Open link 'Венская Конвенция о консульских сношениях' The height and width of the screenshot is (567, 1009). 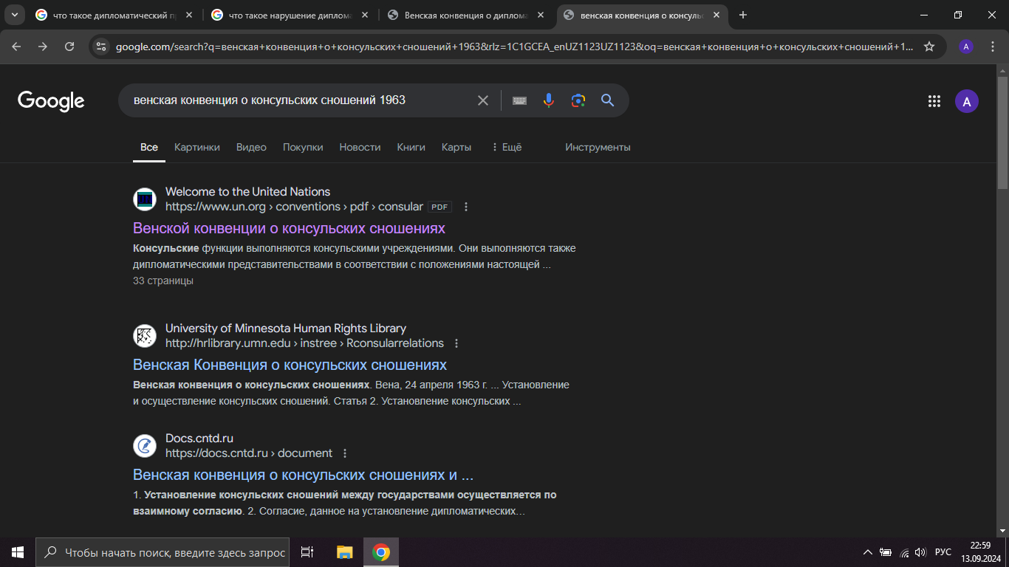point(290,365)
